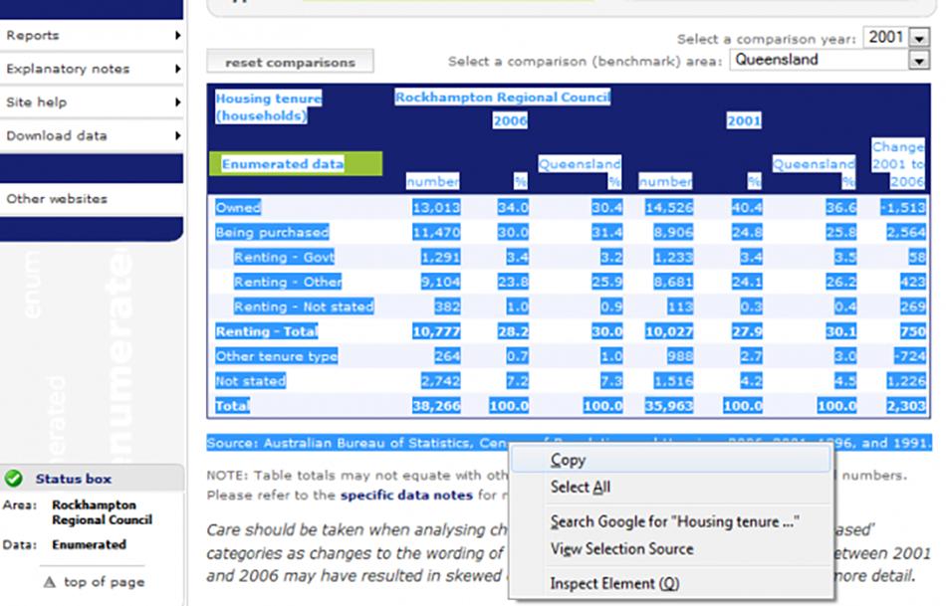Click the Being purchased row label

(272, 232)
